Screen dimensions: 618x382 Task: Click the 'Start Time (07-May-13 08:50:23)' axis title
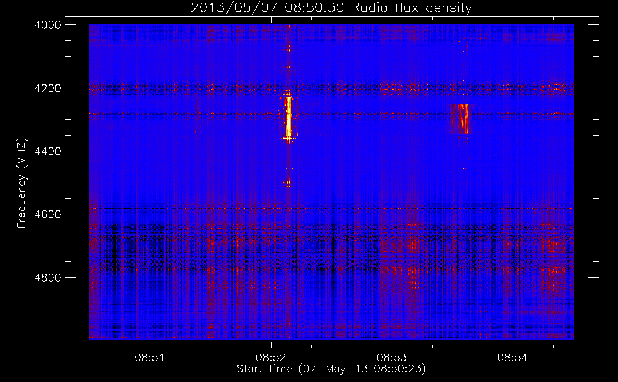click(x=331, y=369)
